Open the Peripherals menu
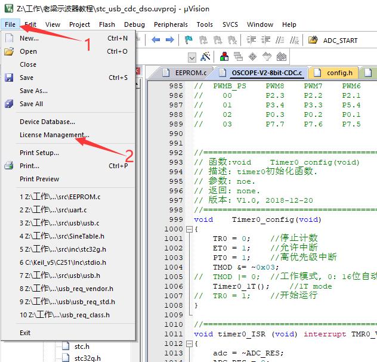Screen dimensions: 377x362 click(171, 24)
